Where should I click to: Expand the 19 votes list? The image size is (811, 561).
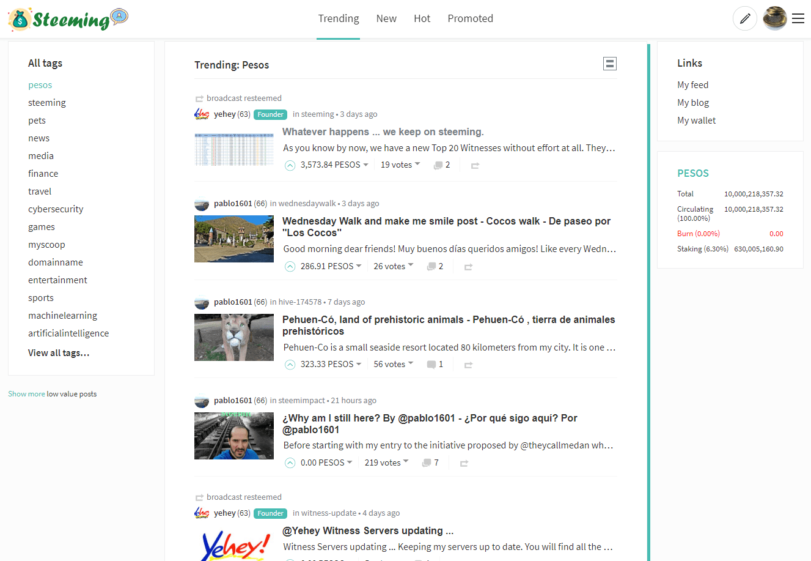400,165
